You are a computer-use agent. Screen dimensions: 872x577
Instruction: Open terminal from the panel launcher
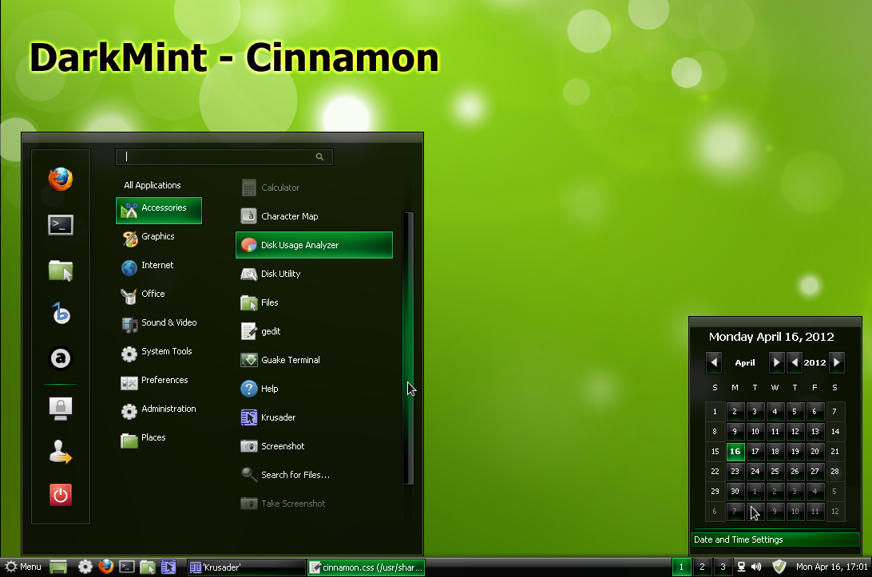[x=127, y=567]
